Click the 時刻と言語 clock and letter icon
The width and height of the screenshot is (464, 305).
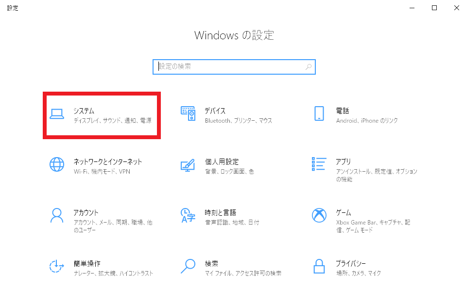coord(188,216)
